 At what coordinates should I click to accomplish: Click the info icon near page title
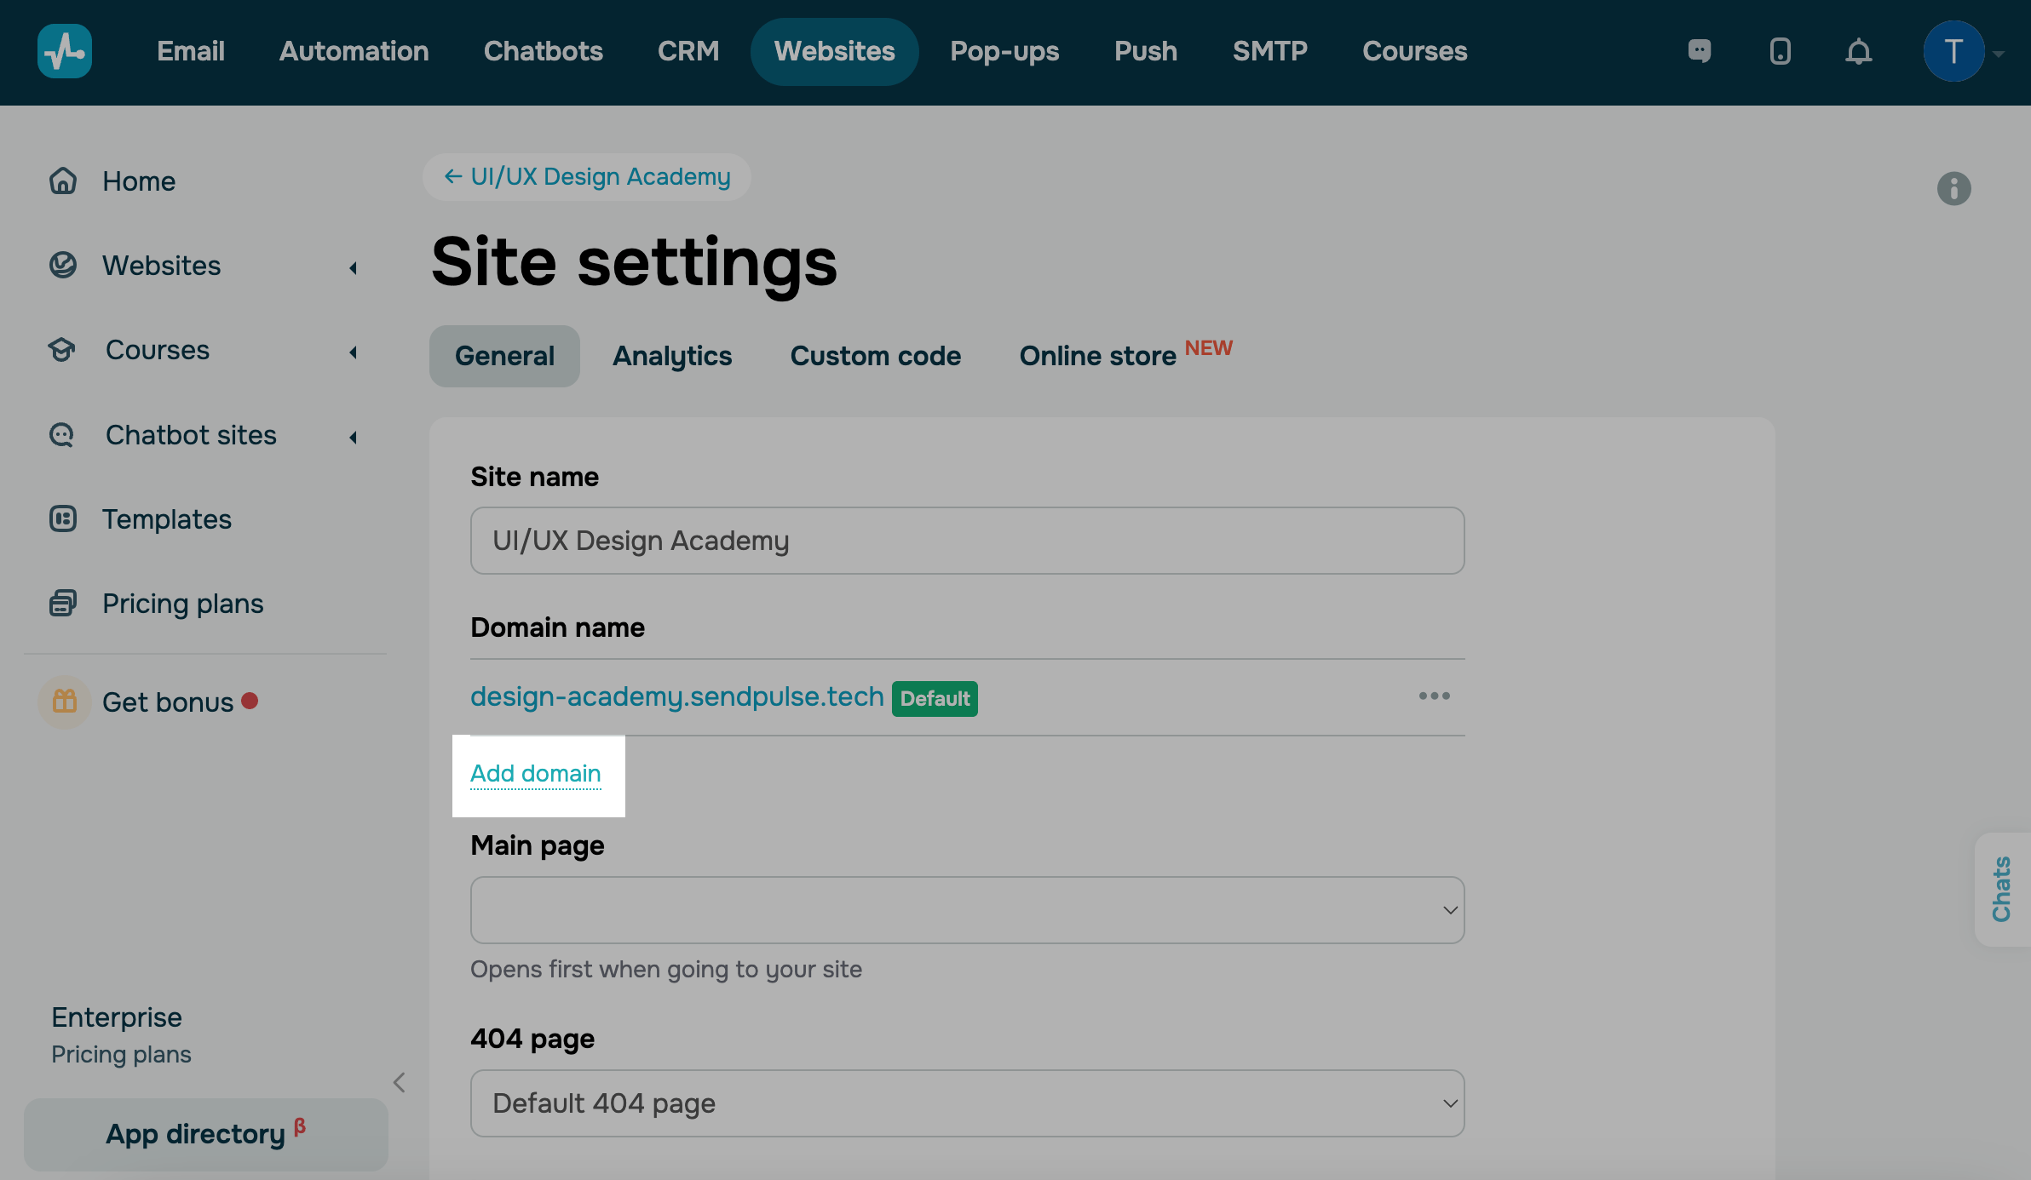coord(1953,188)
